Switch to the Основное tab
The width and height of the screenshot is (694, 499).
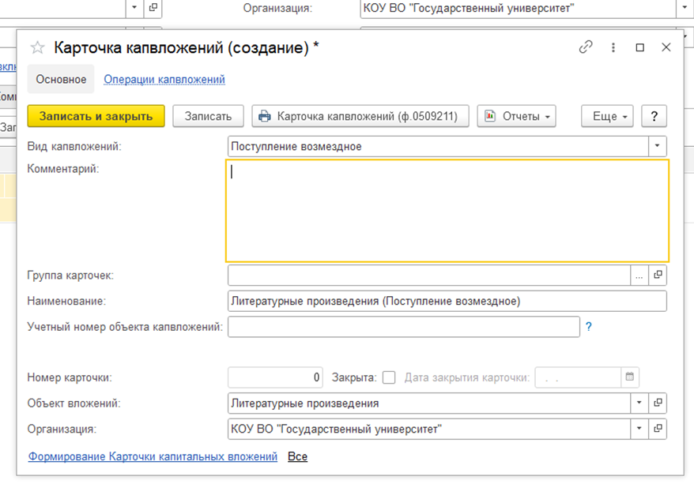61,79
